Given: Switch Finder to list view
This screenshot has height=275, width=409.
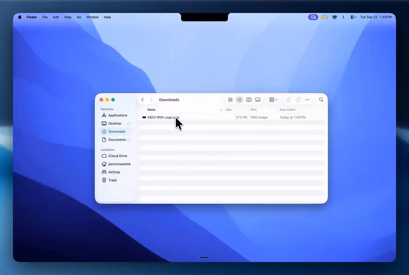Looking at the screenshot, I should [239, 100].
